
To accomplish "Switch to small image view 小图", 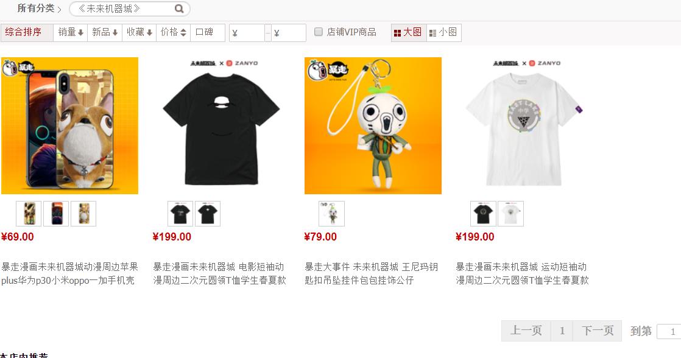I will tap(443, 32).
